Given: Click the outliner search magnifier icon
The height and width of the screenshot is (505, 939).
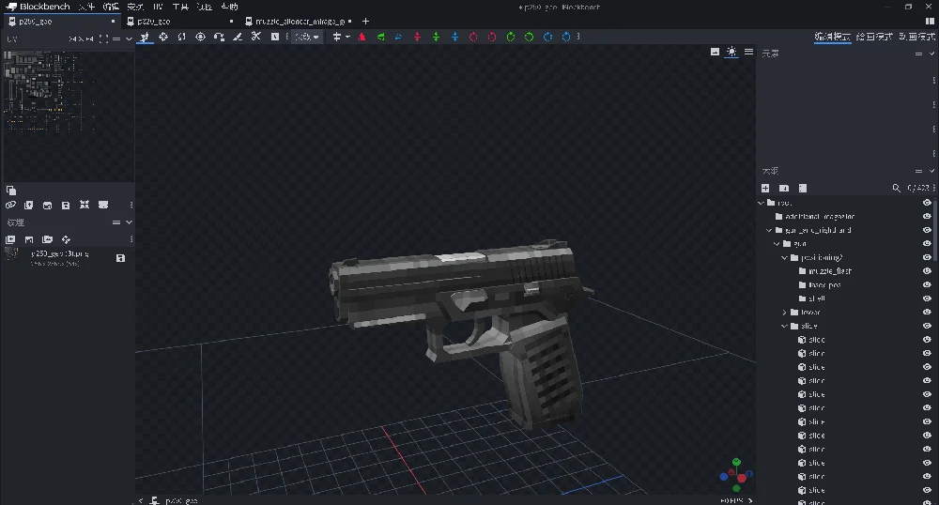Looking at the screenshot, I should click(x=896, y=188).
